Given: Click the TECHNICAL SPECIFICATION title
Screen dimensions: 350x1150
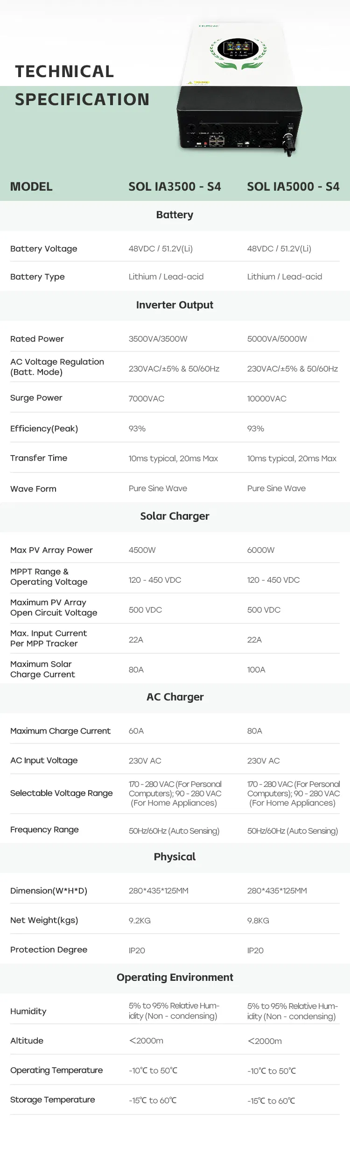Looking at the screenshot, I should tap(82, 85).
